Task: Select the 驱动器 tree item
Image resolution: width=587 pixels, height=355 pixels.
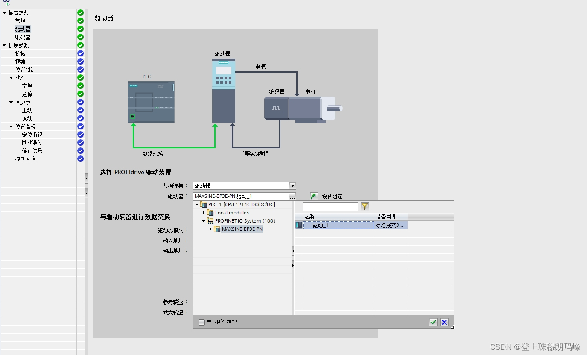Action: 23,29
